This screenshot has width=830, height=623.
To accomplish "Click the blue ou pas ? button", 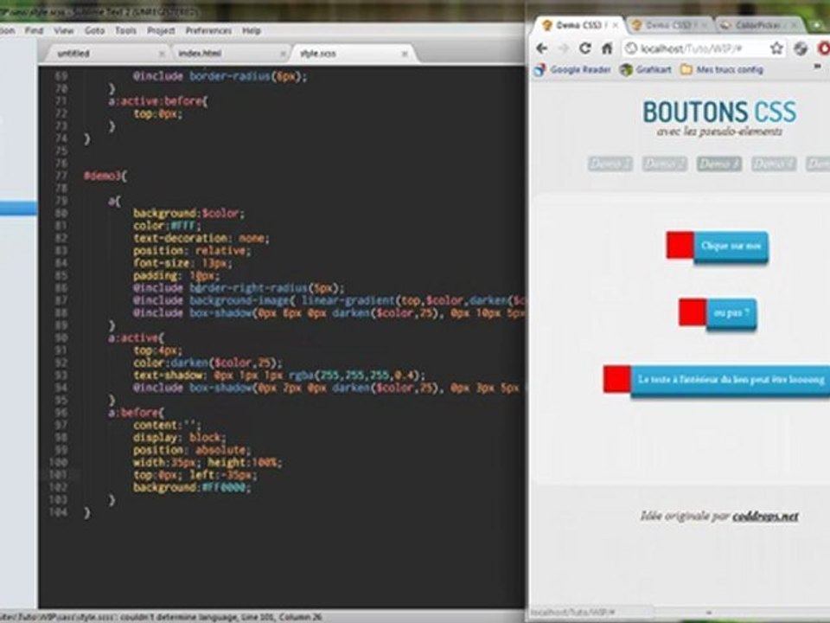I will coord(731,313).
